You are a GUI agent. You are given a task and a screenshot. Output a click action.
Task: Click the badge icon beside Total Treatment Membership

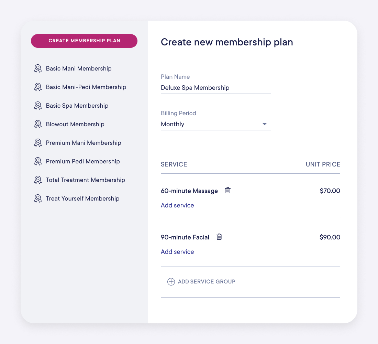(x=37, y=180)
